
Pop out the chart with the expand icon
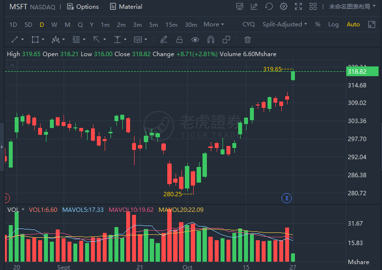coord(372,24)
